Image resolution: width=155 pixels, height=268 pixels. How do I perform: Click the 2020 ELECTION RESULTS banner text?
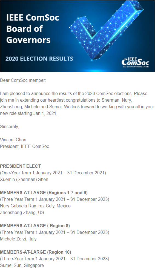click(39, 59)
